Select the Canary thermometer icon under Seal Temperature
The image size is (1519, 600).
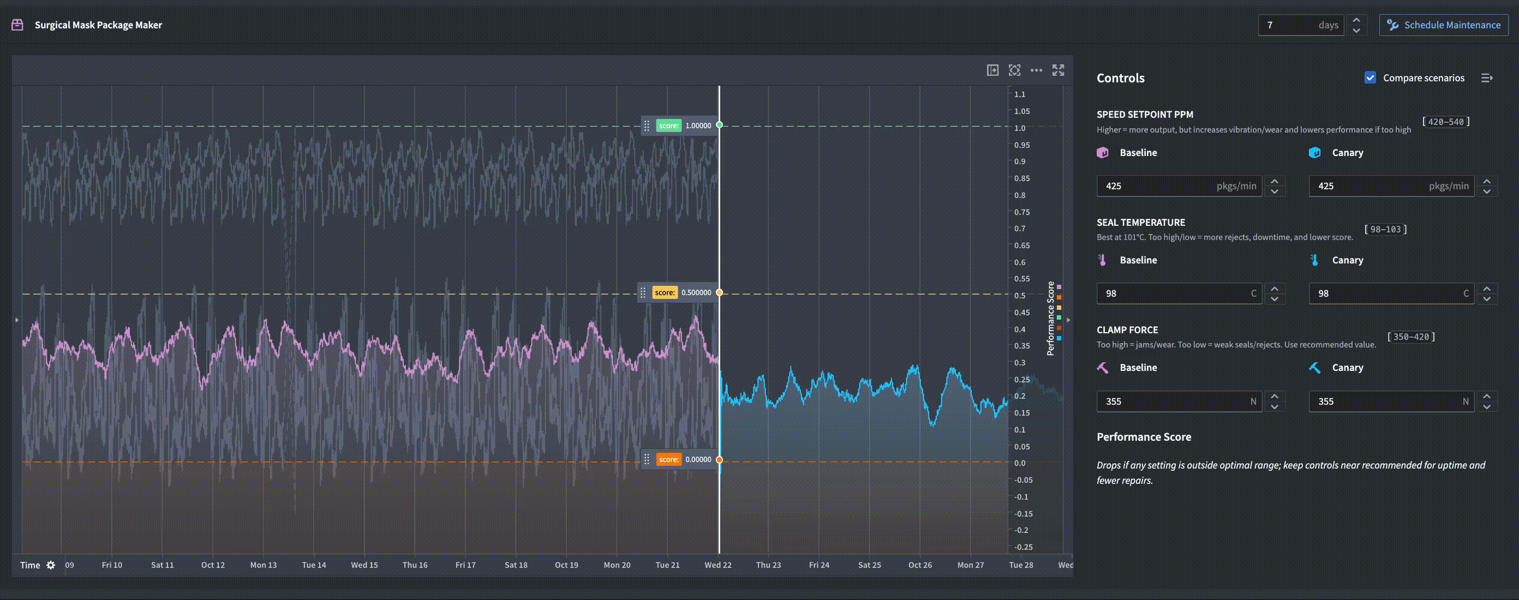[x=1315, y=259]
